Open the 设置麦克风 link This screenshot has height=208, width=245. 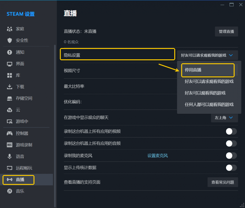[x=158, y=156]
